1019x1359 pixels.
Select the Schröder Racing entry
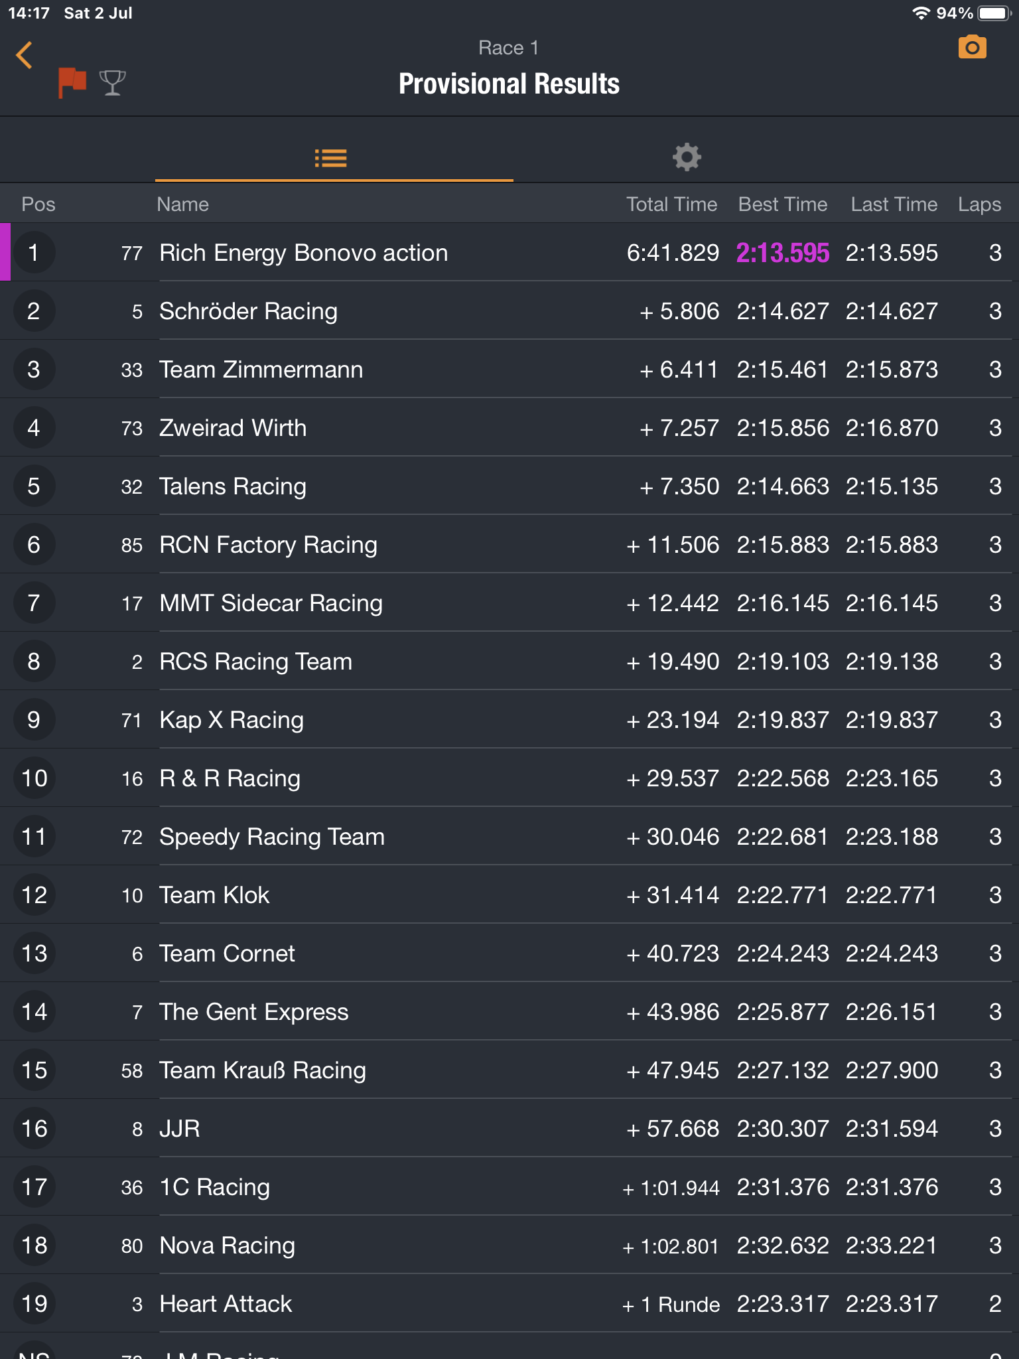[x=249, y=311]
